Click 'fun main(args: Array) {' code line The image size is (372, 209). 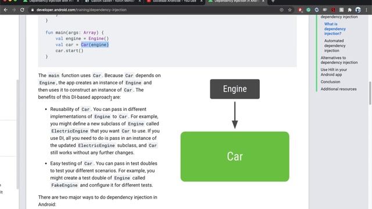click(74, 33)
